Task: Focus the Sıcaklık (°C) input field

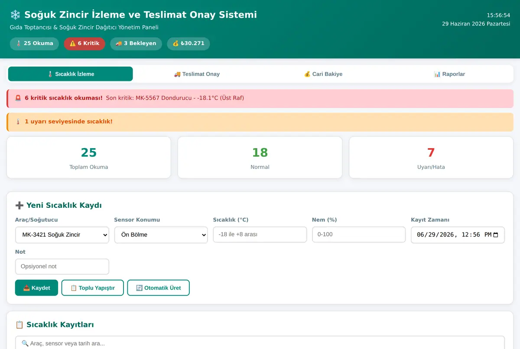Action: tap(260, 234)
